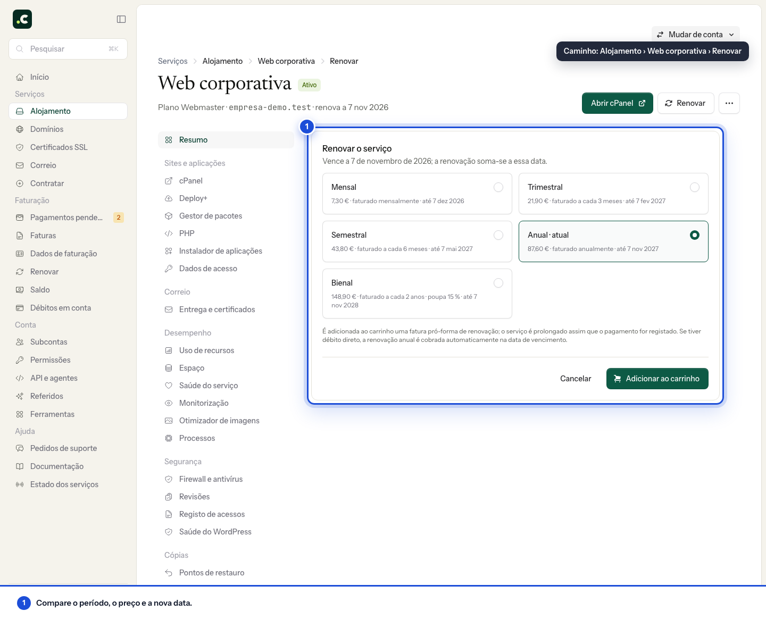
Task: Click Cancelar in the renewal dialog
Action: point(576,379)
